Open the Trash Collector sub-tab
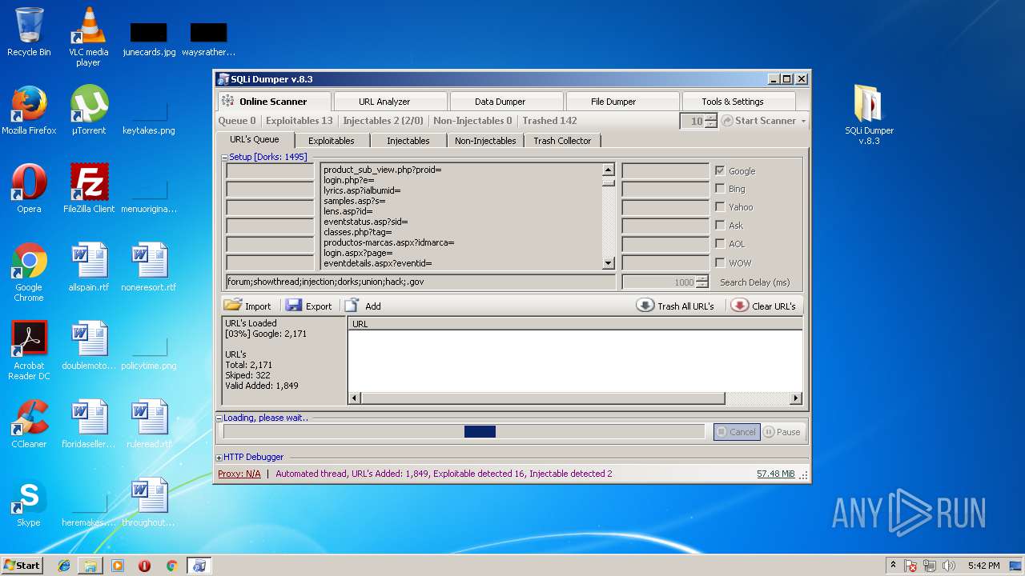The image size is (1025, 576). (x=562, y=141)
